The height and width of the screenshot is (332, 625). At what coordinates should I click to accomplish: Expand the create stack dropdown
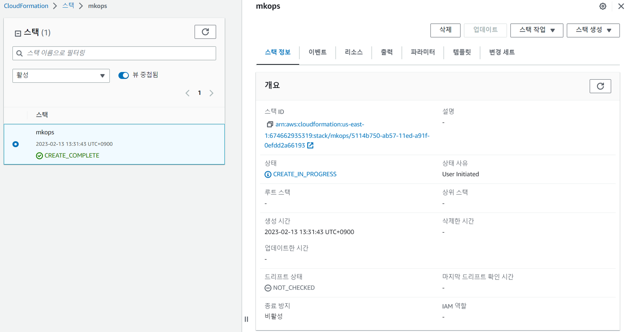(x=593, y=30)
